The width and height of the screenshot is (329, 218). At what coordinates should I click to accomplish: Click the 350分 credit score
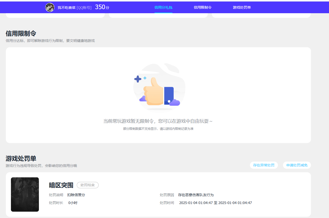tap(102, 7)
